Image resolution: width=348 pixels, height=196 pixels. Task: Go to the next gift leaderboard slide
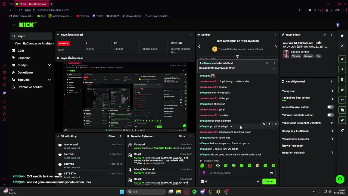click(276, 47)
